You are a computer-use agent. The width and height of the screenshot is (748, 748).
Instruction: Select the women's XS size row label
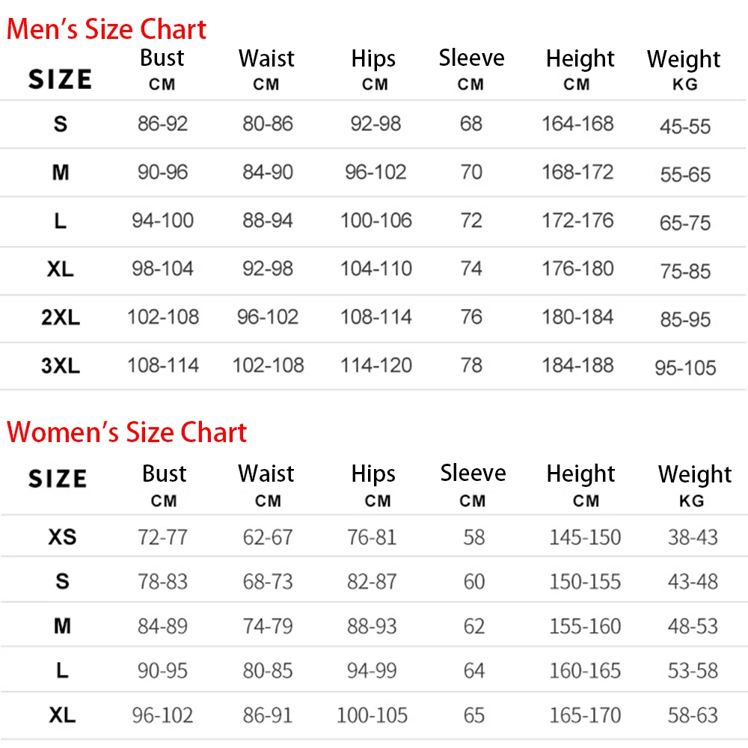pos(62,537)
